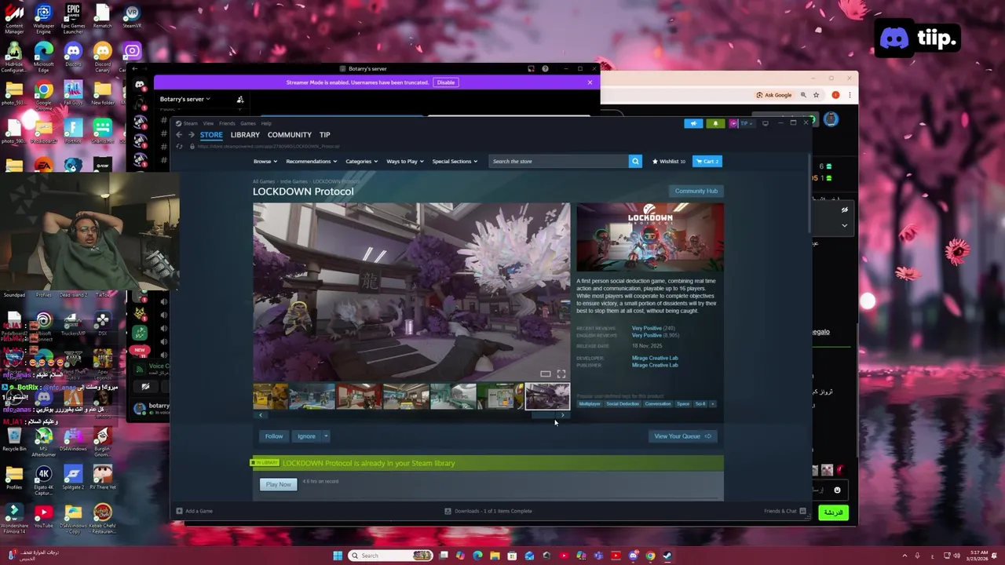Image resolution: width=1005 pixels, height=565 pixels.
Task: Open the All Games breadcrumb link
Action: (x=264, y=181)
